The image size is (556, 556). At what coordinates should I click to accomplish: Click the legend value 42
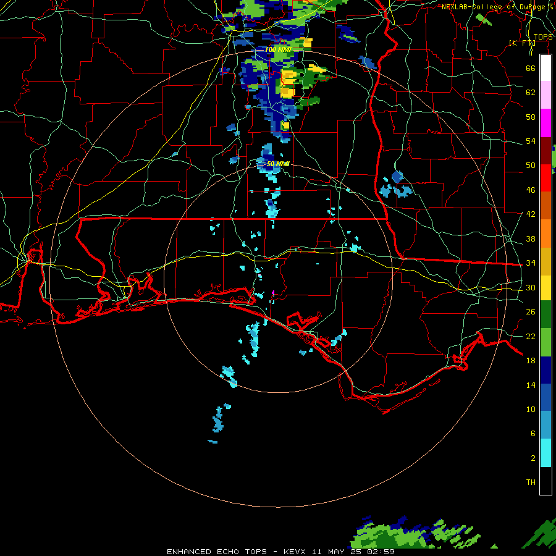pos(531,214)
